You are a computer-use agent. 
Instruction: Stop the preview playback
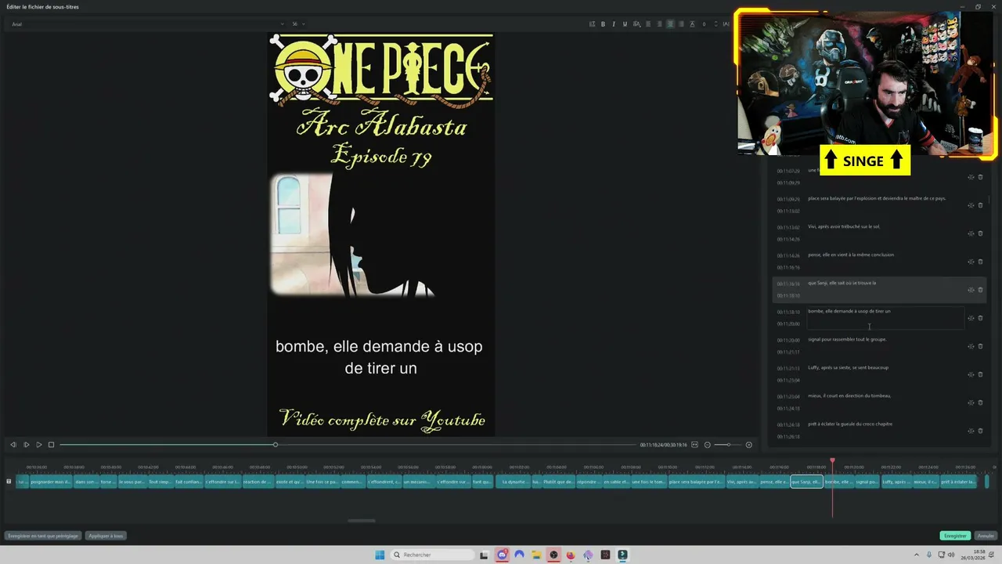pyautogui.click(x=52, y=445)
